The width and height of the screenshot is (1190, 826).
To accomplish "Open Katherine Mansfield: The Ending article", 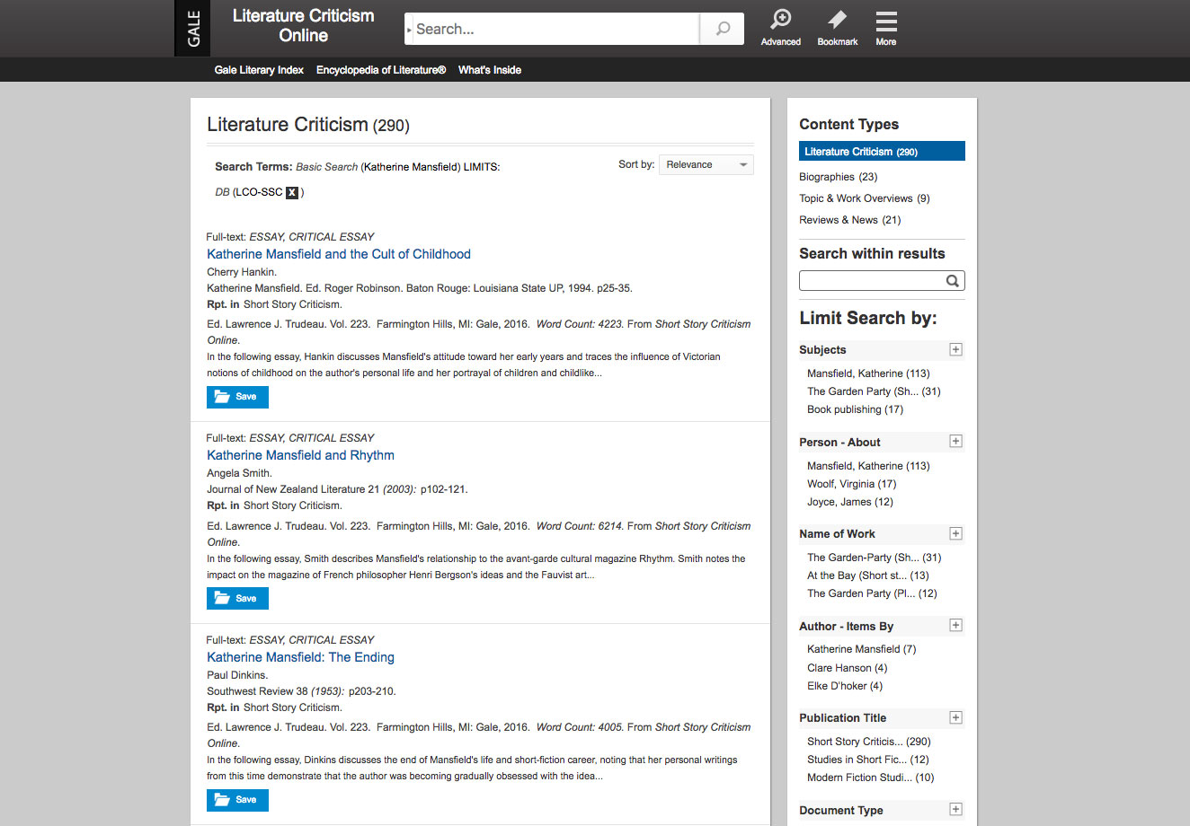I will pos(301,657).
